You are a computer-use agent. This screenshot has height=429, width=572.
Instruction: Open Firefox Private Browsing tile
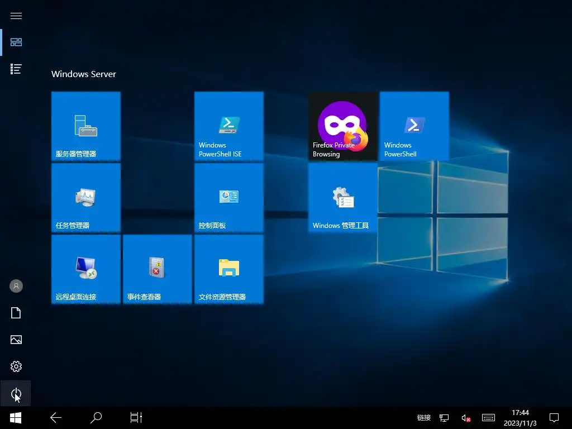pyautogui.click(x=343, y=126)
